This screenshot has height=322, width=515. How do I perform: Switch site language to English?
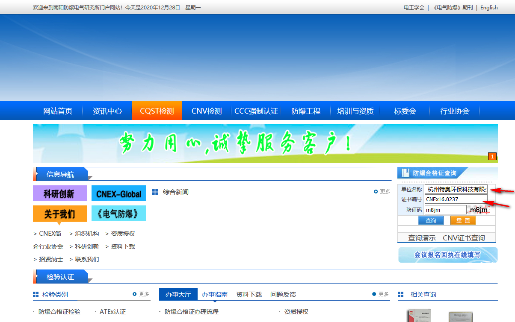488,7
